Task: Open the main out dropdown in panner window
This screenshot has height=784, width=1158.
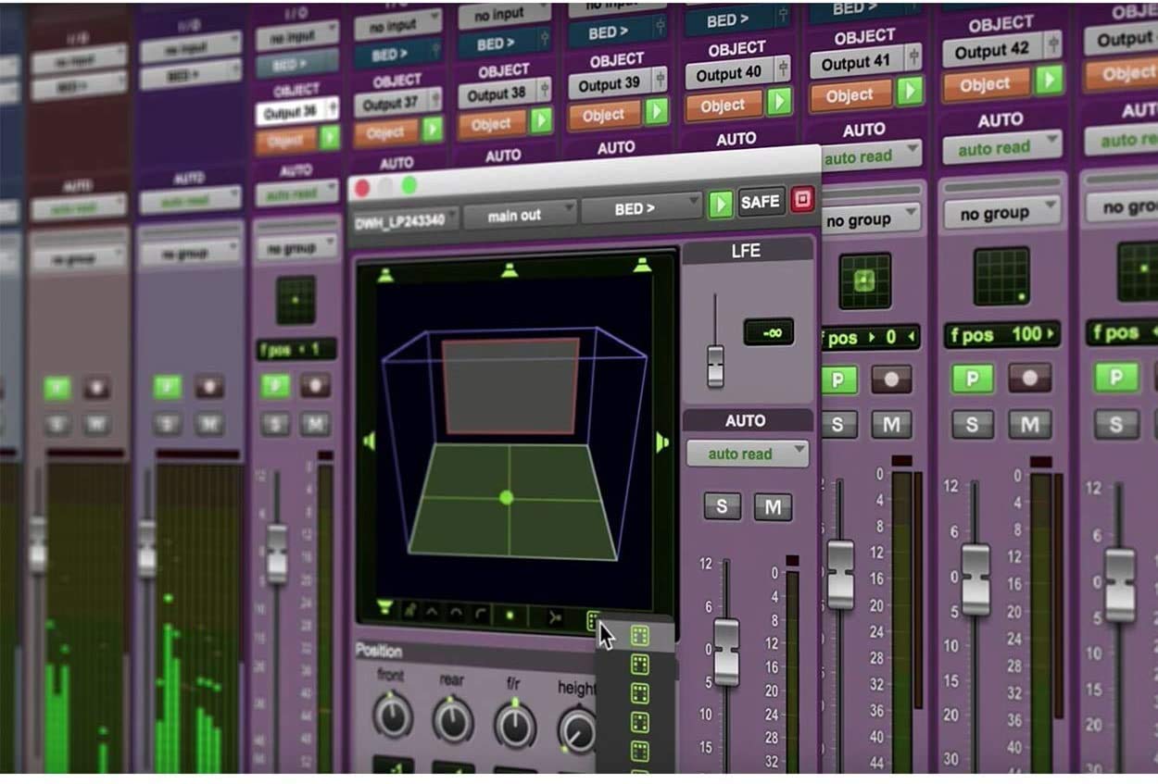Action: [518, 215]
